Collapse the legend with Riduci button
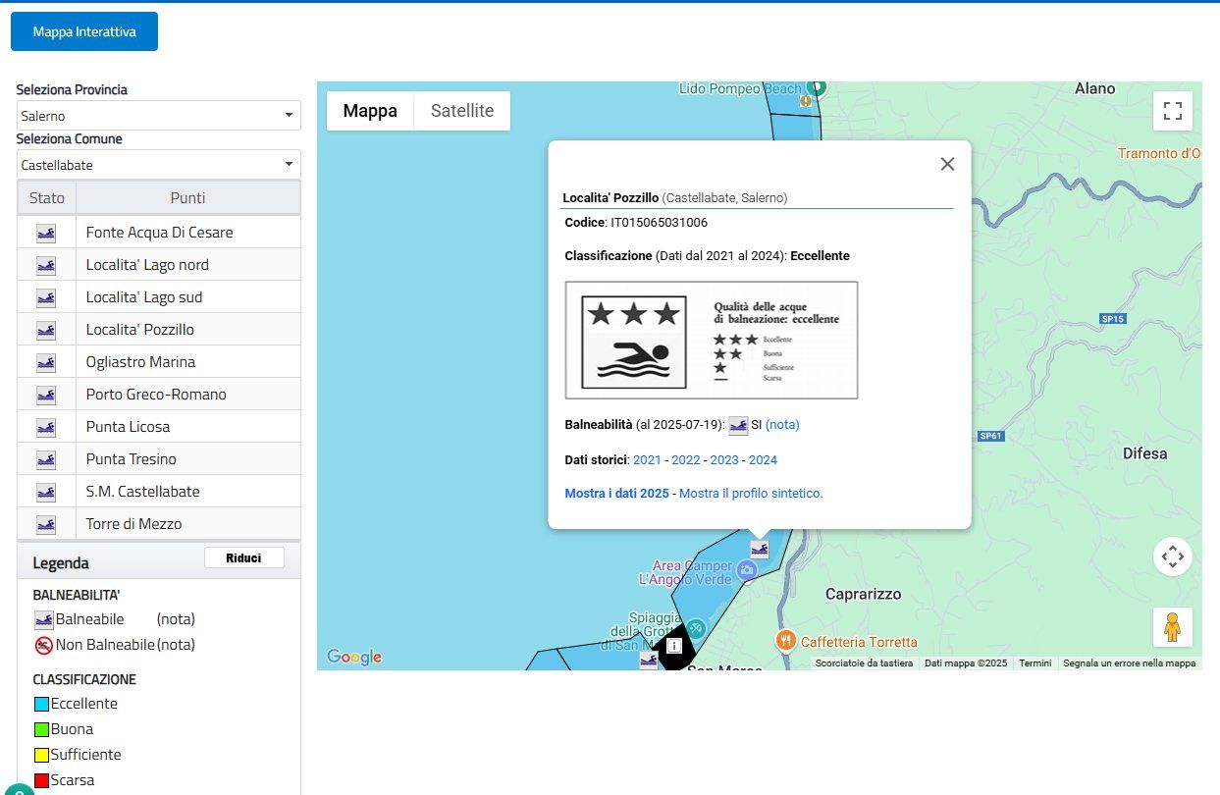 243,557
